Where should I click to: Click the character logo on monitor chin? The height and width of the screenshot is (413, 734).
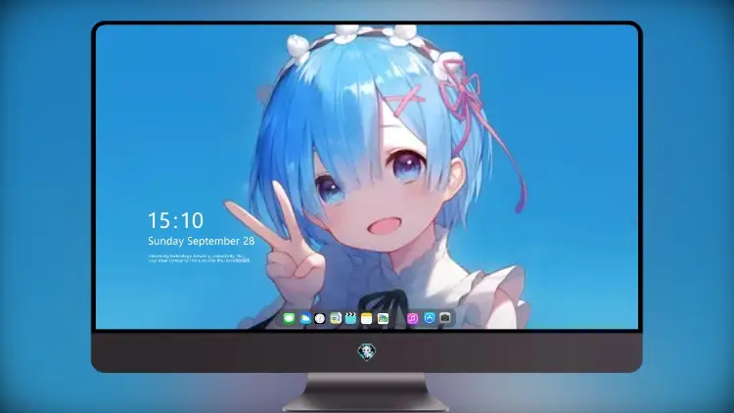point(367,351)
